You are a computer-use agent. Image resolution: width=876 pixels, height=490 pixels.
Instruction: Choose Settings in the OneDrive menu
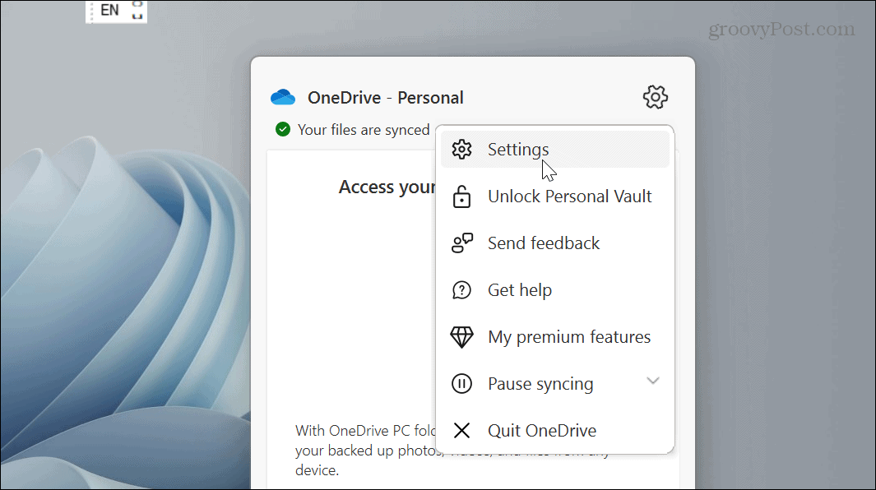coord(555,149)
